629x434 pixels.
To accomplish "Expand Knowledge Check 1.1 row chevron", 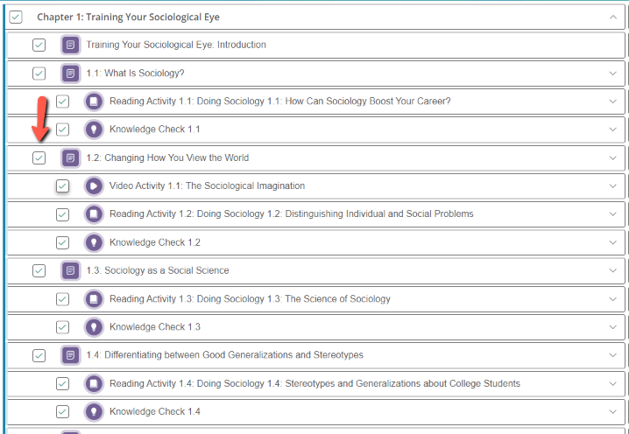I will tap(613, 129).
